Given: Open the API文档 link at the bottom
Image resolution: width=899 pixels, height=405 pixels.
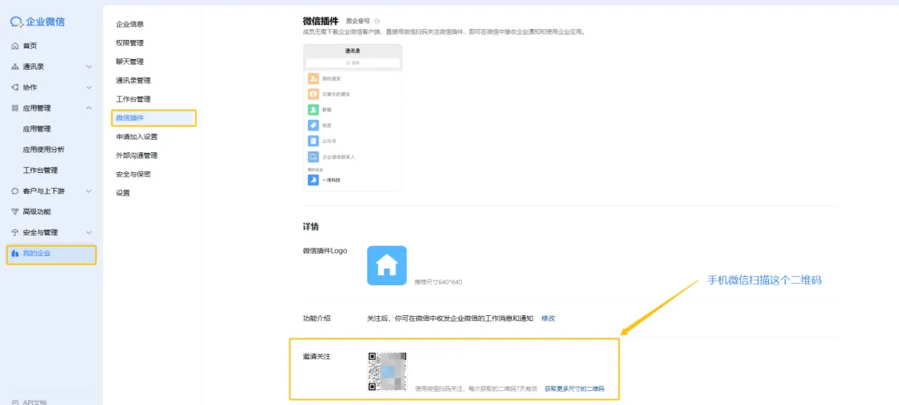Looking at the screenshot, I should [30, 402].
